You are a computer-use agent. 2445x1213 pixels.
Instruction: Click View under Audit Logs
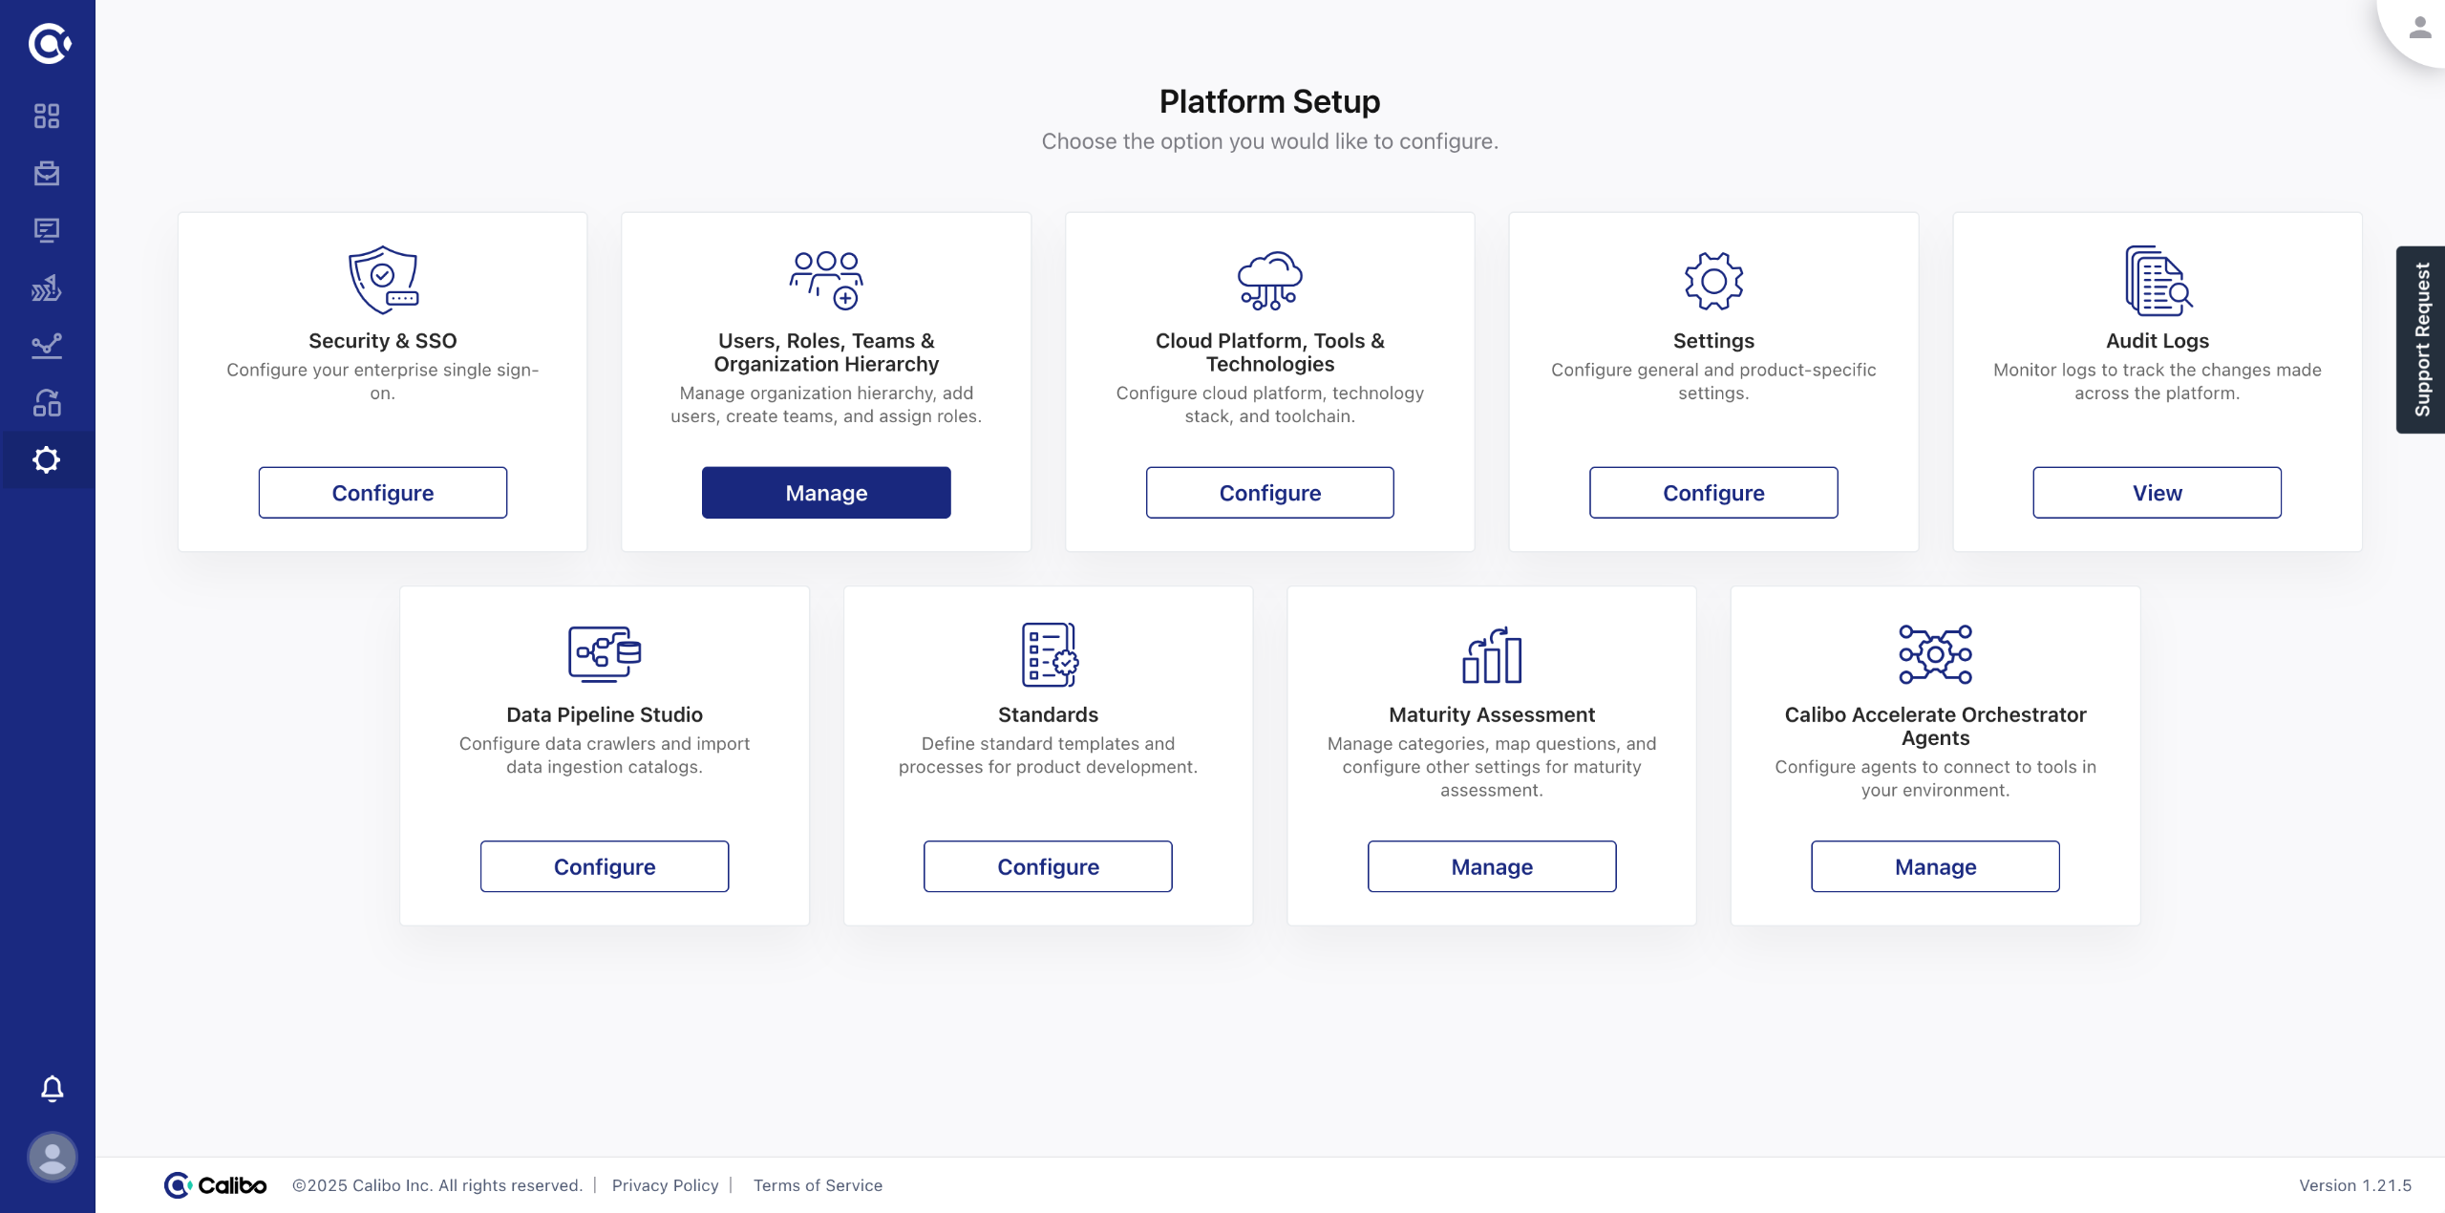(2157, 493)
